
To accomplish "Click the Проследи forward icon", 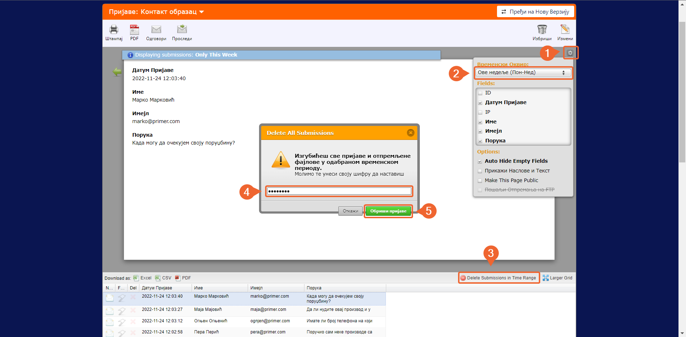I will pos(182,29).
